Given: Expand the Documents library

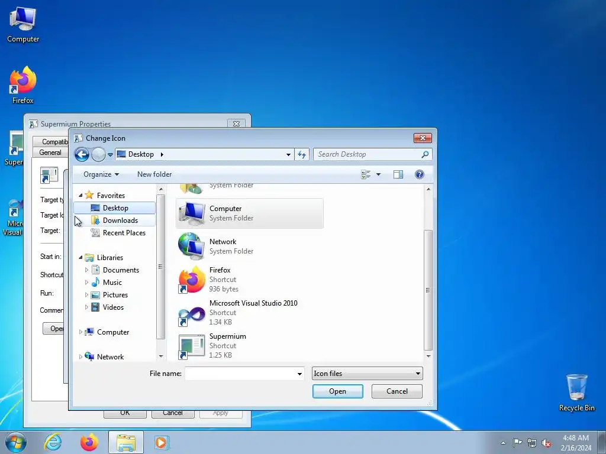Looking at the screenshot, I should (x=86, y=270).
